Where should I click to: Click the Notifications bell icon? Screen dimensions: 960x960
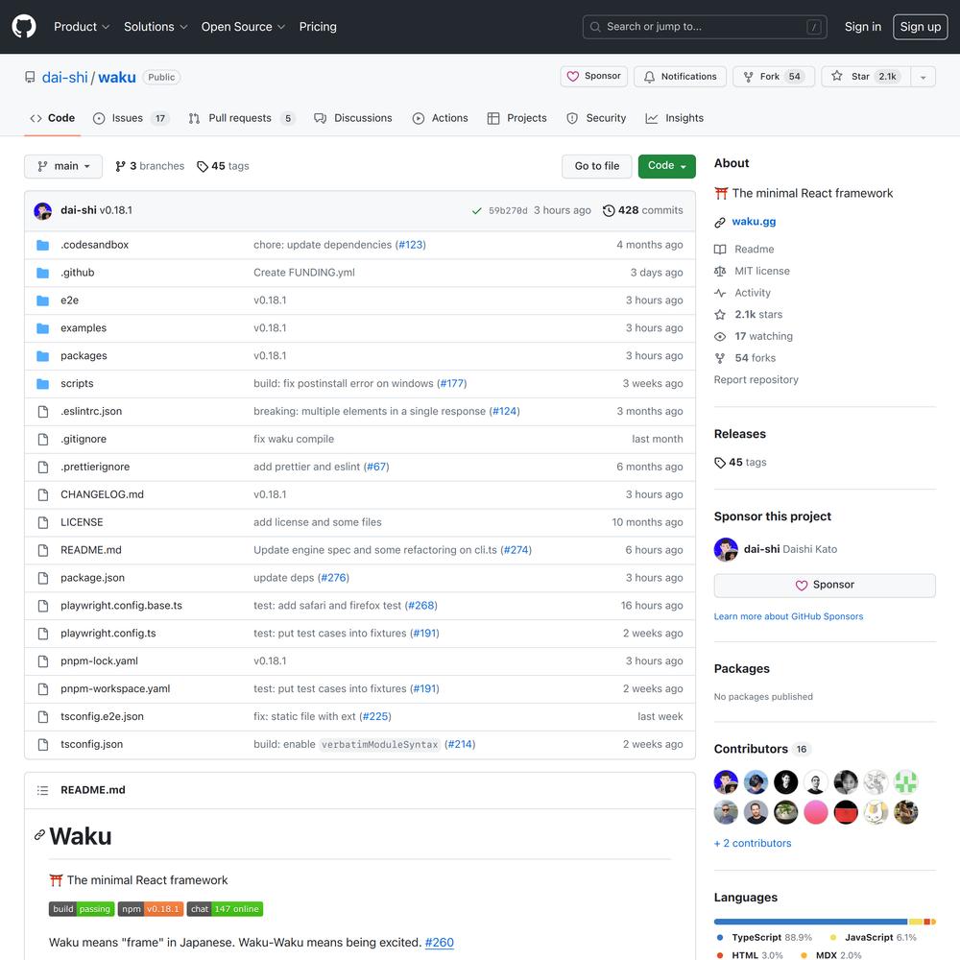(650, 77)
